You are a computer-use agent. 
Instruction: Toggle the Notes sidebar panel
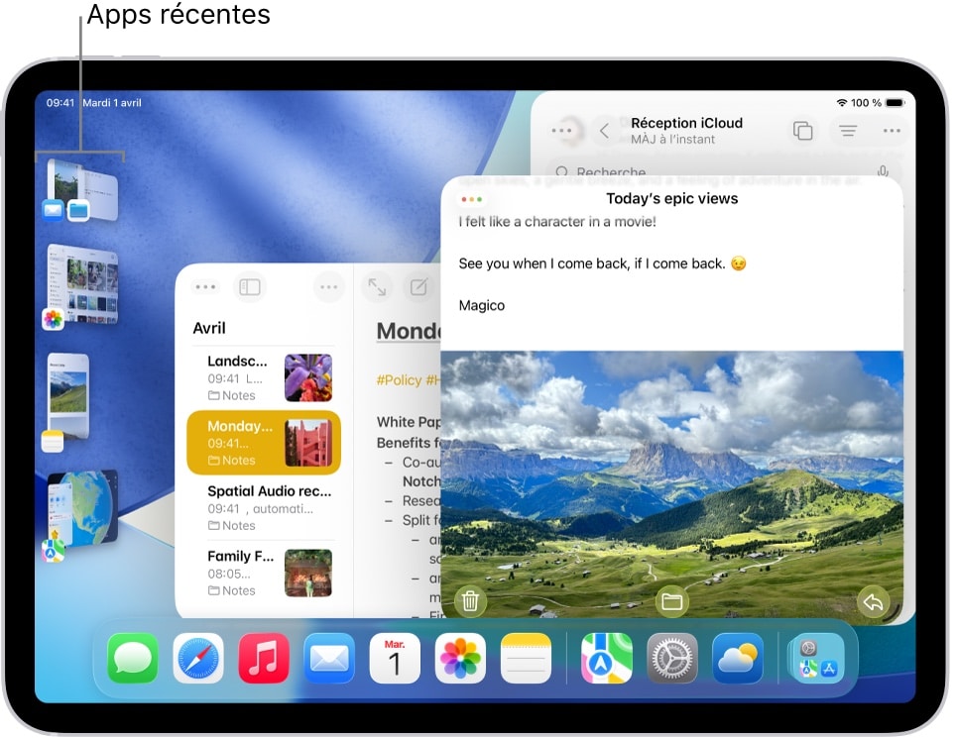pos(250,287)
